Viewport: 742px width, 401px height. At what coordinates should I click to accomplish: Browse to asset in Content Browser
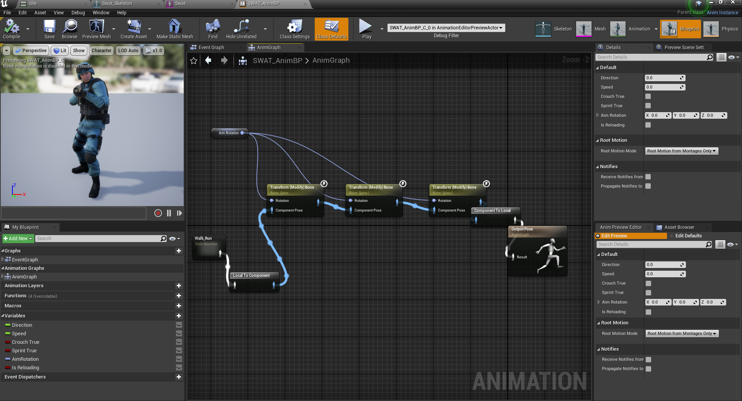click(70, 29)
